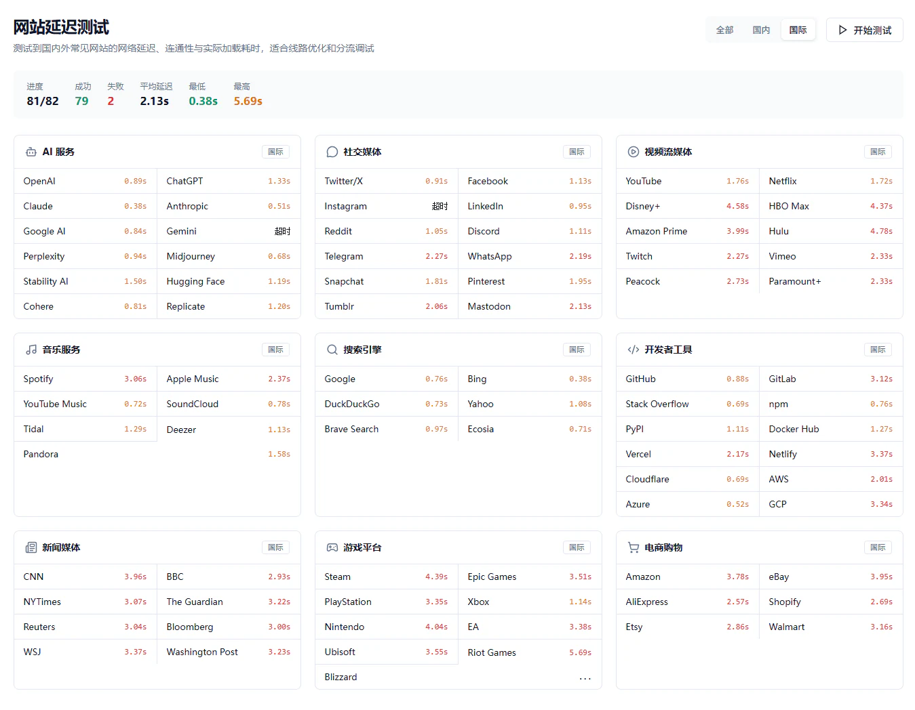Click the Mastodon entry
915x710 pixels.
point(530,306)
